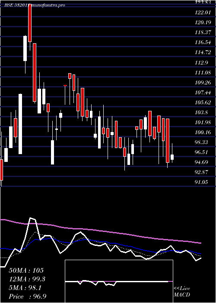This screenshot has width=216, height=303.
Task: Click the 107.44 price level
Action: tap(203, 93)
